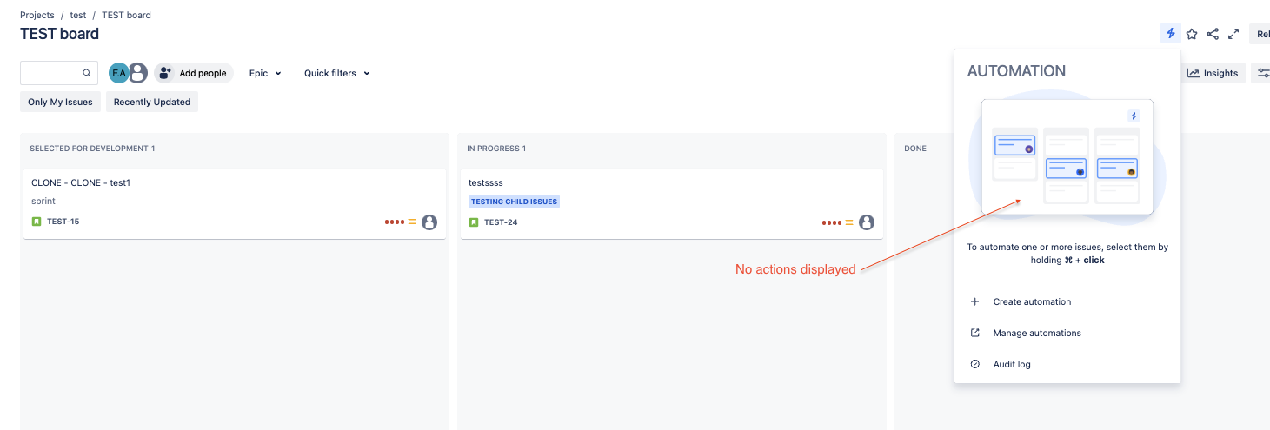
Task: Open the CLONE - CLONE - test1 card
Action: point(235,203)
